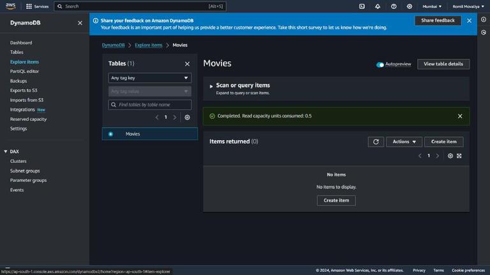Open the Any tag value dropdown

[150, 92]
